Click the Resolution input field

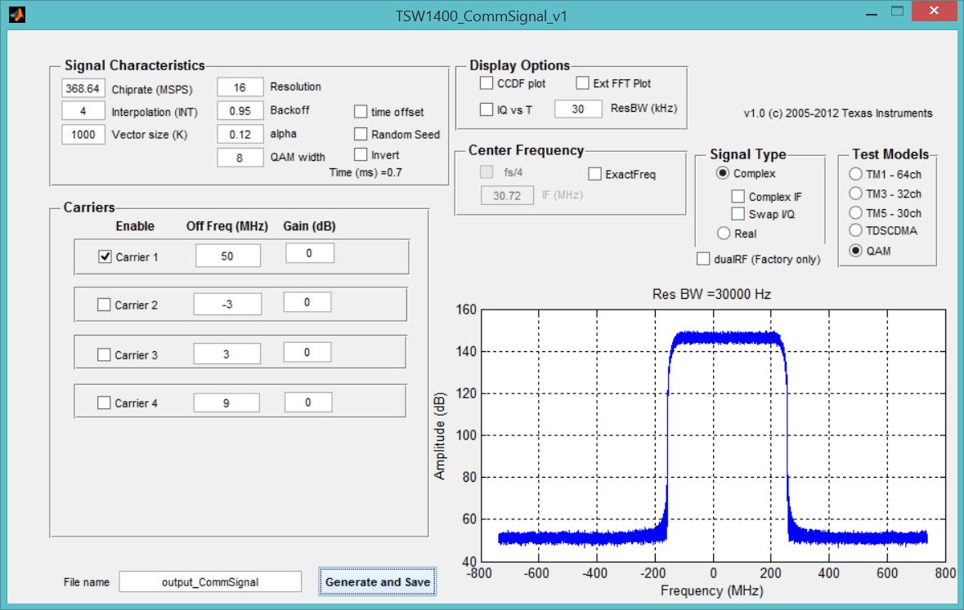240,87
